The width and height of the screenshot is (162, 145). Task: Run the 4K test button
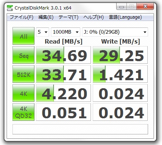pyautogui.click(x=23, y=93)
